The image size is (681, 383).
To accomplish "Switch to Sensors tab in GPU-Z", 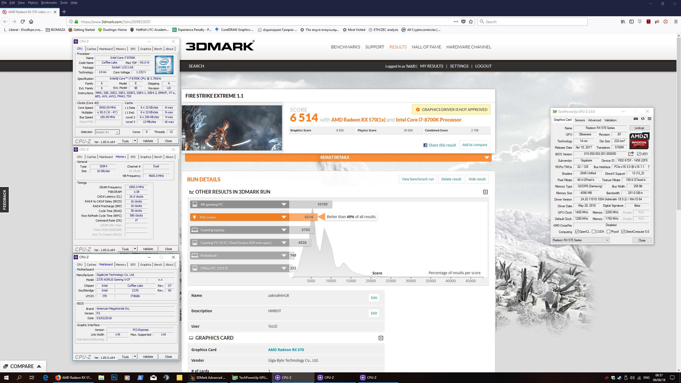I will [580, 120].
